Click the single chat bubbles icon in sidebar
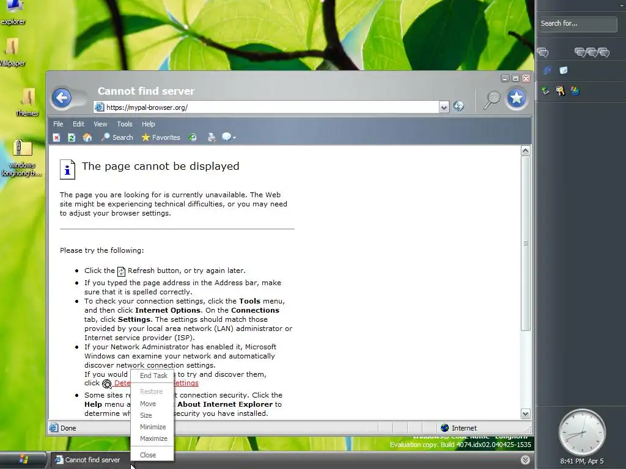Screen dimensions: 626x469 (543, 53)
